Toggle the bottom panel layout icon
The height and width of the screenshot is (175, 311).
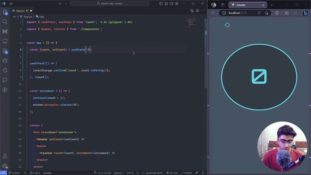coord(166,3)
